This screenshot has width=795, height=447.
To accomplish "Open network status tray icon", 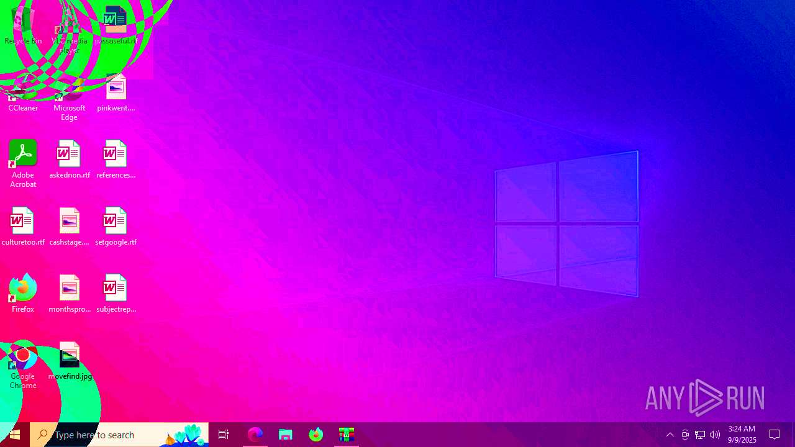I will 700,435.
